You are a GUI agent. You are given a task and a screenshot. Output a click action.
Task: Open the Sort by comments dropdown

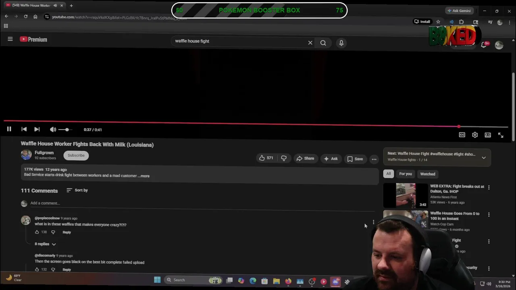tap(77, 190)
